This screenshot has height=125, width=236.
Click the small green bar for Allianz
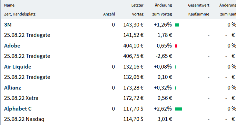click(176, 88)
